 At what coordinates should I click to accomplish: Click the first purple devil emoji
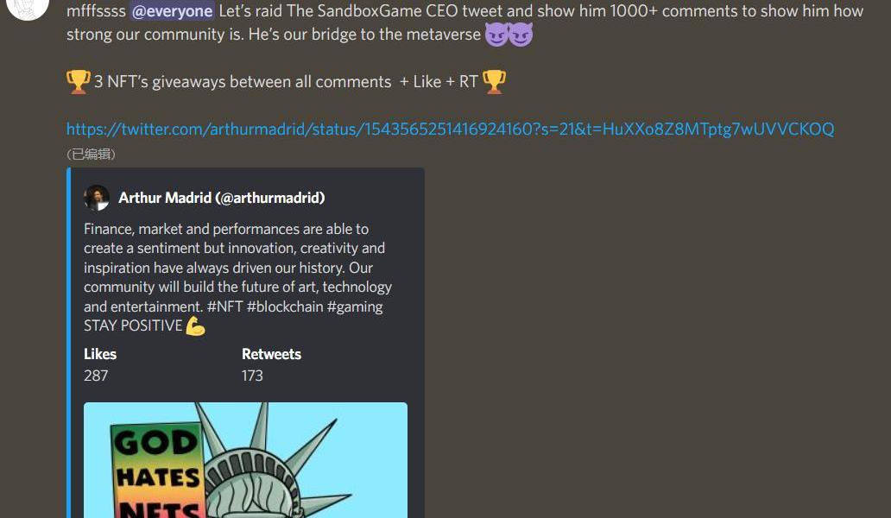pos(496,35)
